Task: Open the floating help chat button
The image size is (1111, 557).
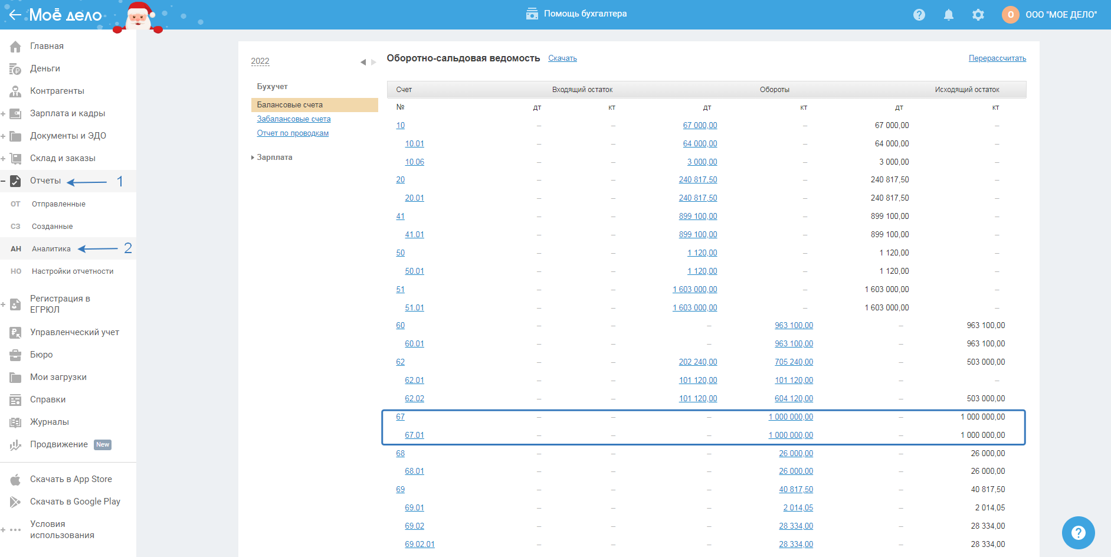Action: [x=1078, y=533]
